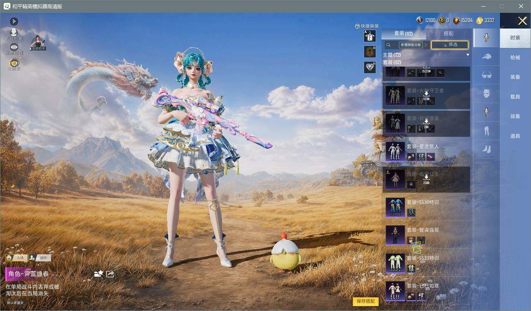Switch to the 搭配 tab

click(448, 33)
